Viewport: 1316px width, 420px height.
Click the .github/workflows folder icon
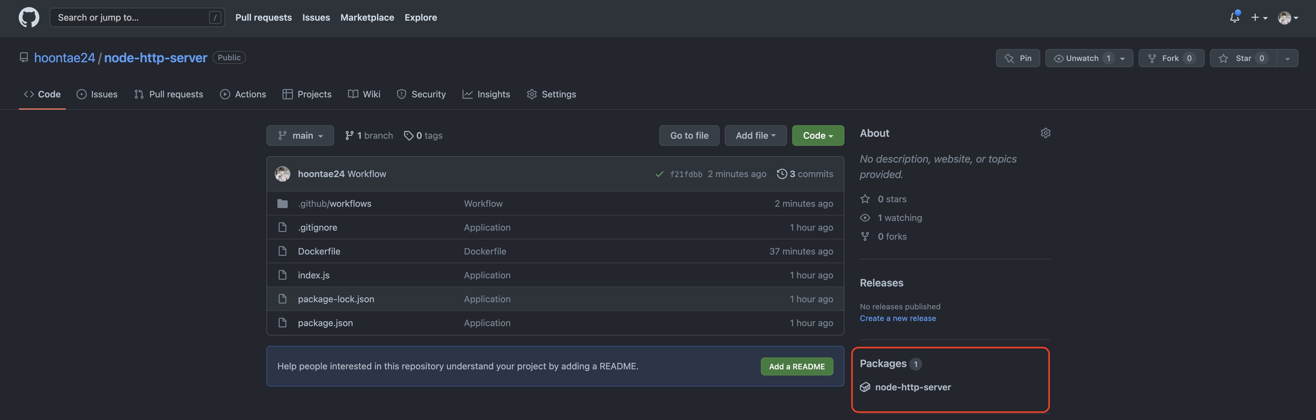(x=283, y=203)
